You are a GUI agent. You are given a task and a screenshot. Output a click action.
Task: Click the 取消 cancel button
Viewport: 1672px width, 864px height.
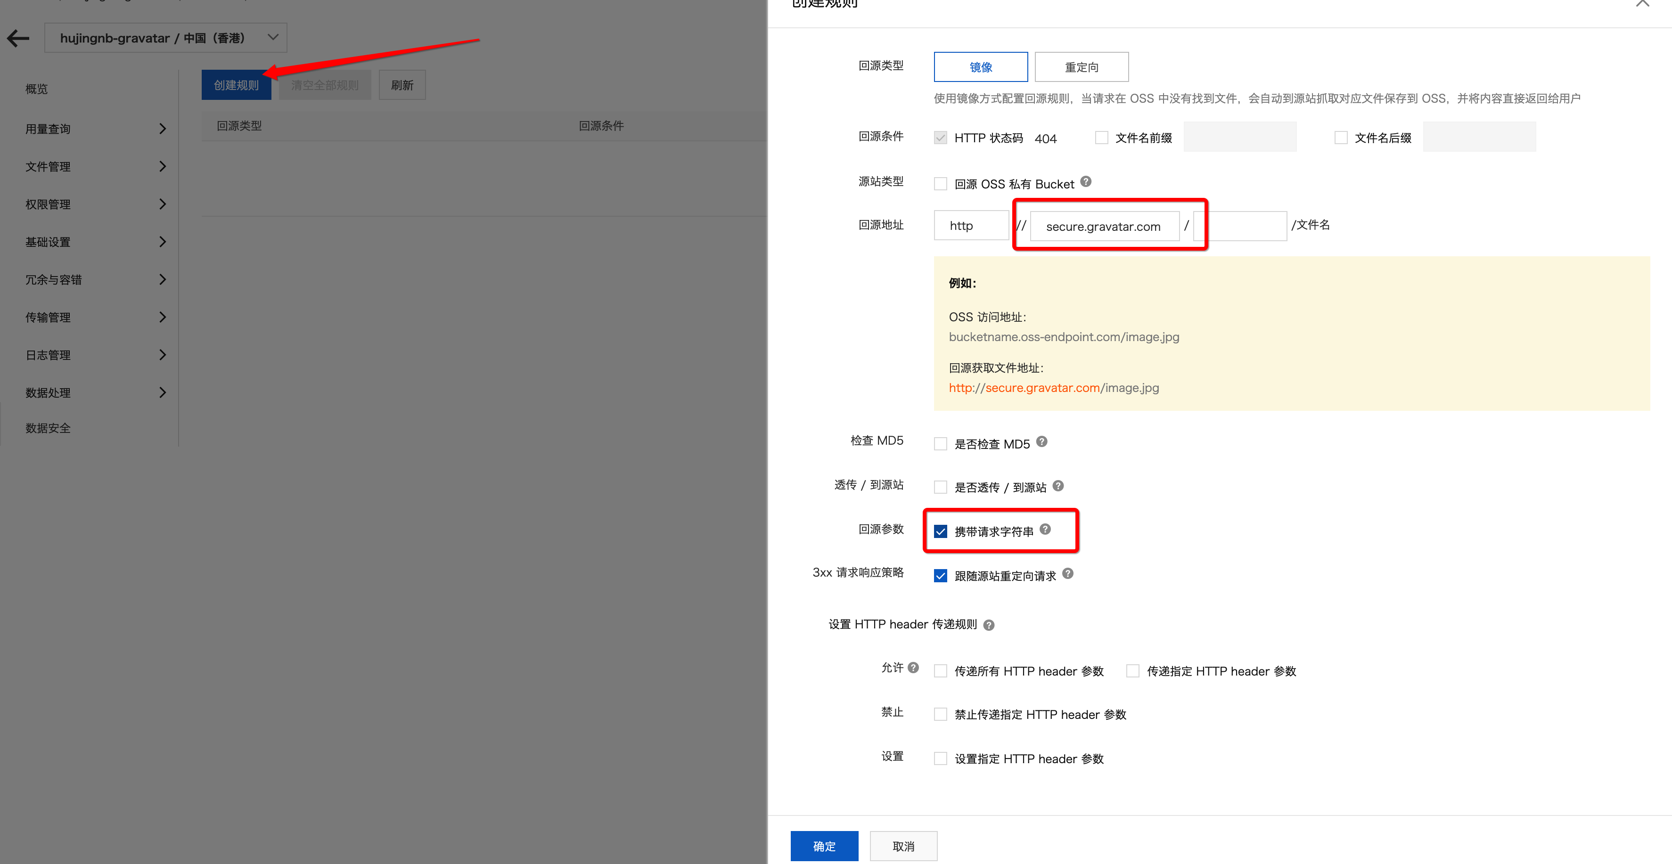click(903, 846)
